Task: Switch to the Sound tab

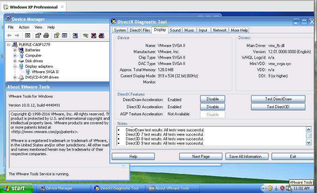Action: tap(175, 30)
